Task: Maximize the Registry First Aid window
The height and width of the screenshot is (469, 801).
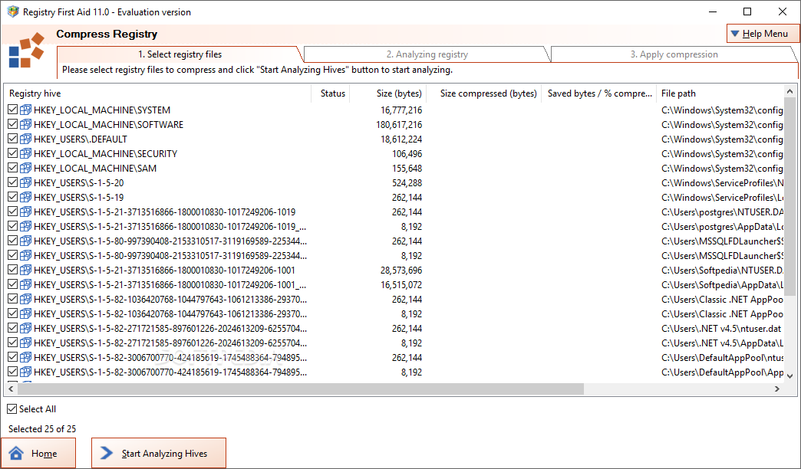Action: click(x=747, y=11)
